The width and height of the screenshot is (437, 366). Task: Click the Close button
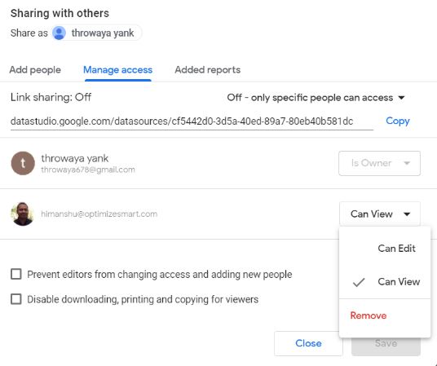(x=308, y=343)
